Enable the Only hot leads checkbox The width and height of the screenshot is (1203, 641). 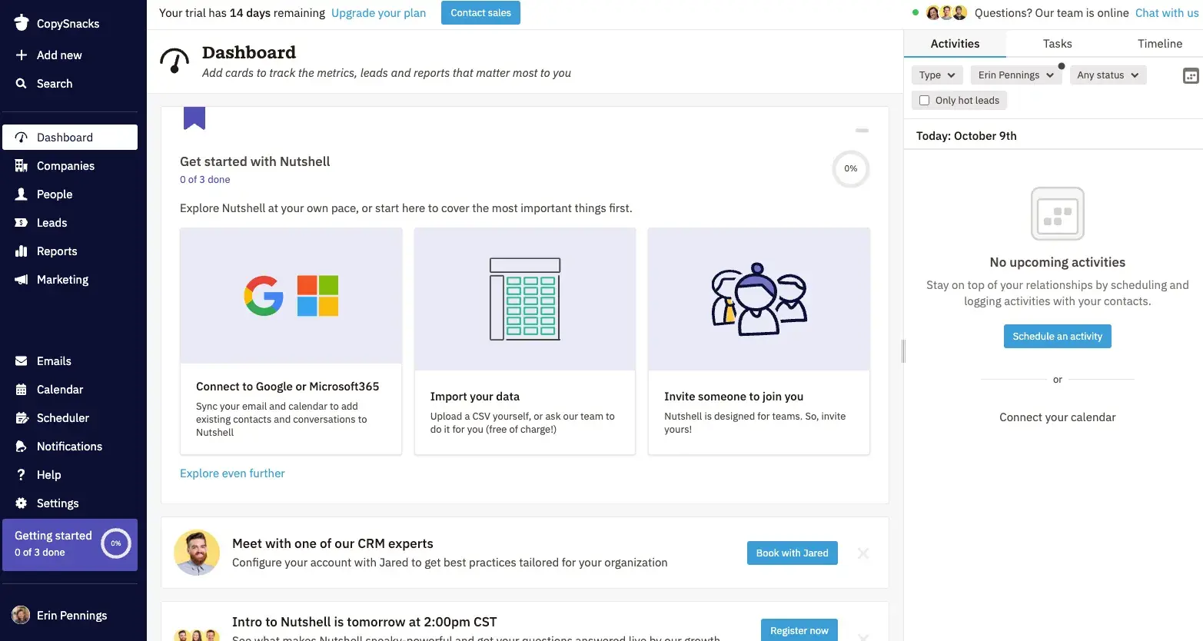[925, 101]
